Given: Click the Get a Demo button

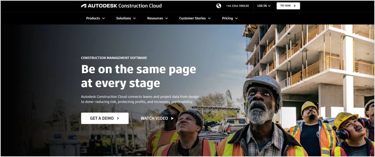Looking at the screenshot, I should point(104,118).
